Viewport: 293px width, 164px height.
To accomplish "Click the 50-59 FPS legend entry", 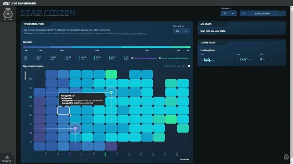I will (x=97, y=58).
